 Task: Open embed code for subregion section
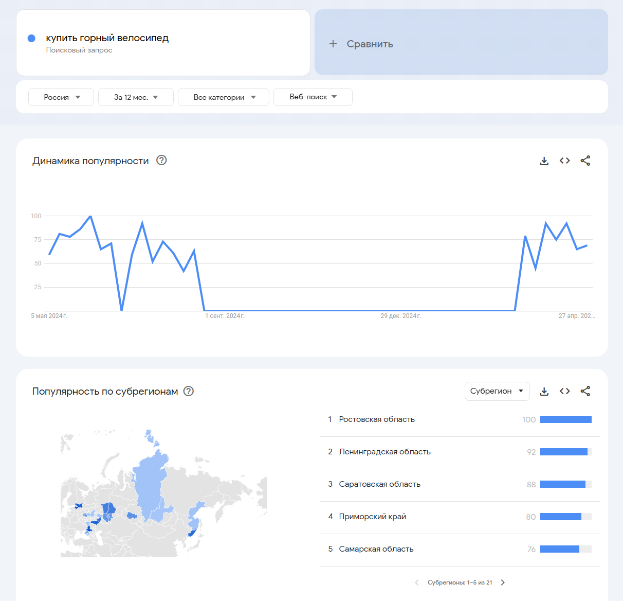565,391
